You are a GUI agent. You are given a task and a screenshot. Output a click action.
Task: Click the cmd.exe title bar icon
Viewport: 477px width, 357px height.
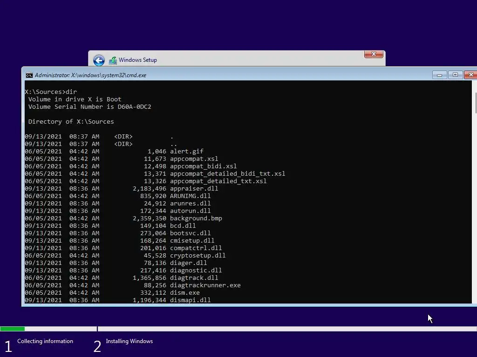pyautogui.click(x=29, y=75)
